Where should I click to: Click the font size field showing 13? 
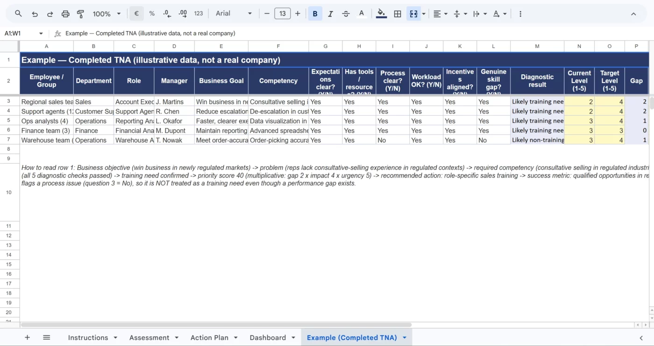pyautogui.click(x=282, y=14)
